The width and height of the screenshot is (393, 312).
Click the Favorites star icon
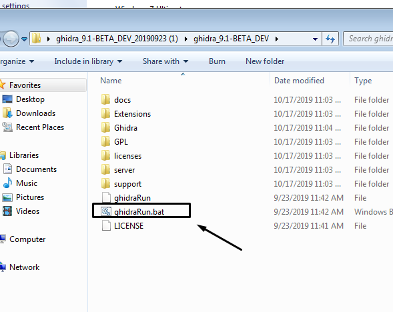(2, 85)
